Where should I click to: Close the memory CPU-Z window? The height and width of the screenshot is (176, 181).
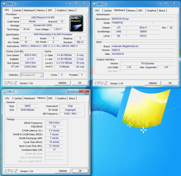coord(84,91)
